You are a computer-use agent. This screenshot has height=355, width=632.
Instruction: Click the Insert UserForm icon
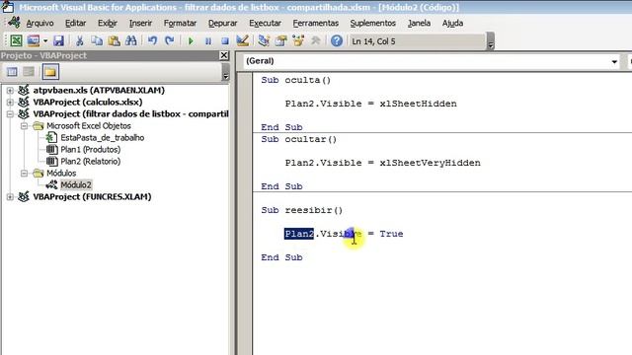33,40
